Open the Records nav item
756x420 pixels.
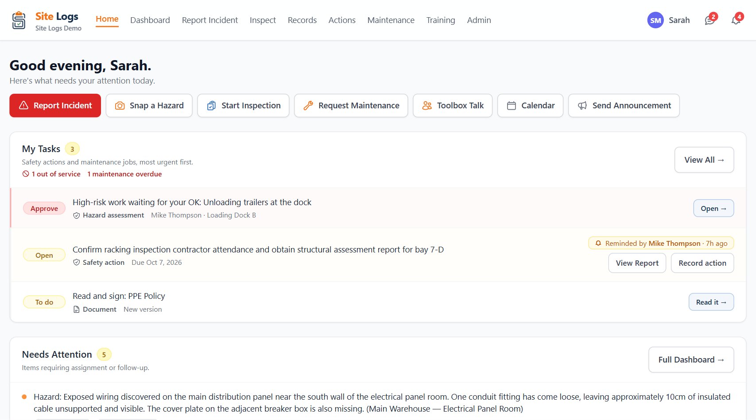302,20
